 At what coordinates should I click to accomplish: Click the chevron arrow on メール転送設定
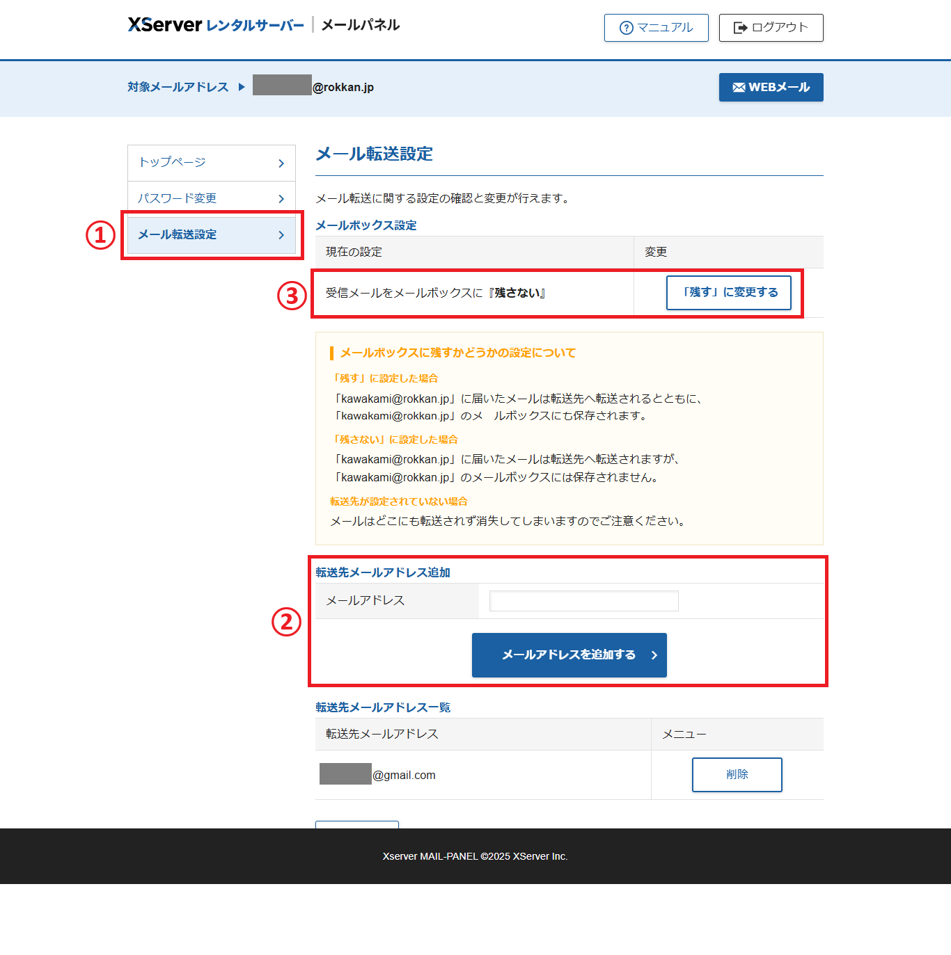pyautogui.click(x=281, y=234)
